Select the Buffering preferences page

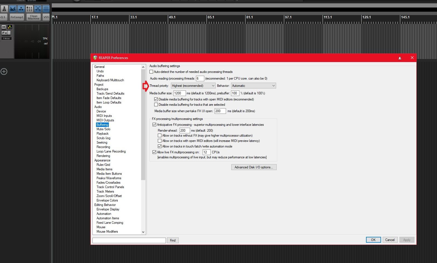tap(102, 125)
